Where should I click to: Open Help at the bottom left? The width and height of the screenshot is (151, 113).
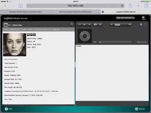coord(8,109)
